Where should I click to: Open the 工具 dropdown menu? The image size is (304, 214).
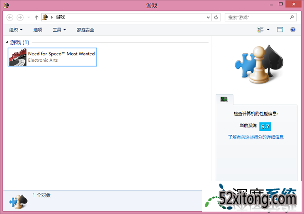(x=59, y=29)
